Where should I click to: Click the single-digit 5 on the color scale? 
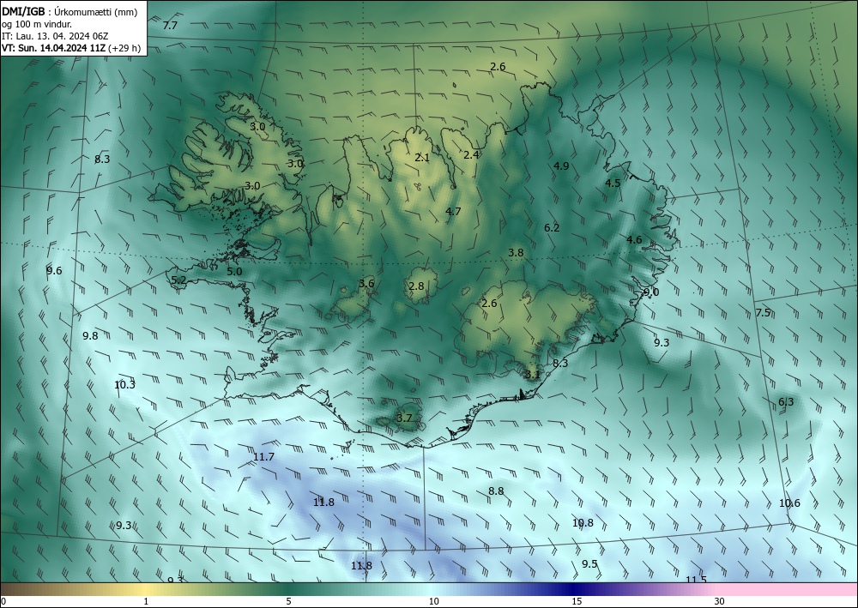coord(289,601)
